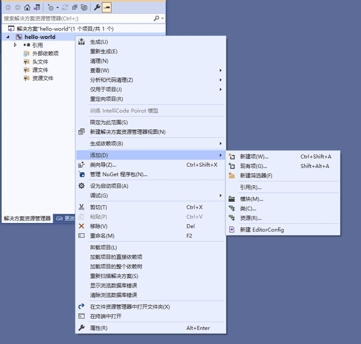Choose 新建筛选器(F) with the folder icon
The height and width of the screenshot is (344, 361).
[x=256, y=175]
